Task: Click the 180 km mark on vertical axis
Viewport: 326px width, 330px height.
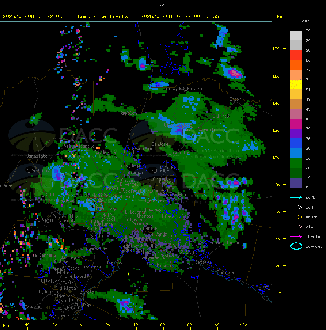Action: click(276, 49)
